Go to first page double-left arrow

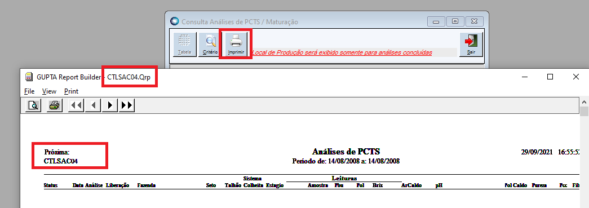[x=76, y=105]
